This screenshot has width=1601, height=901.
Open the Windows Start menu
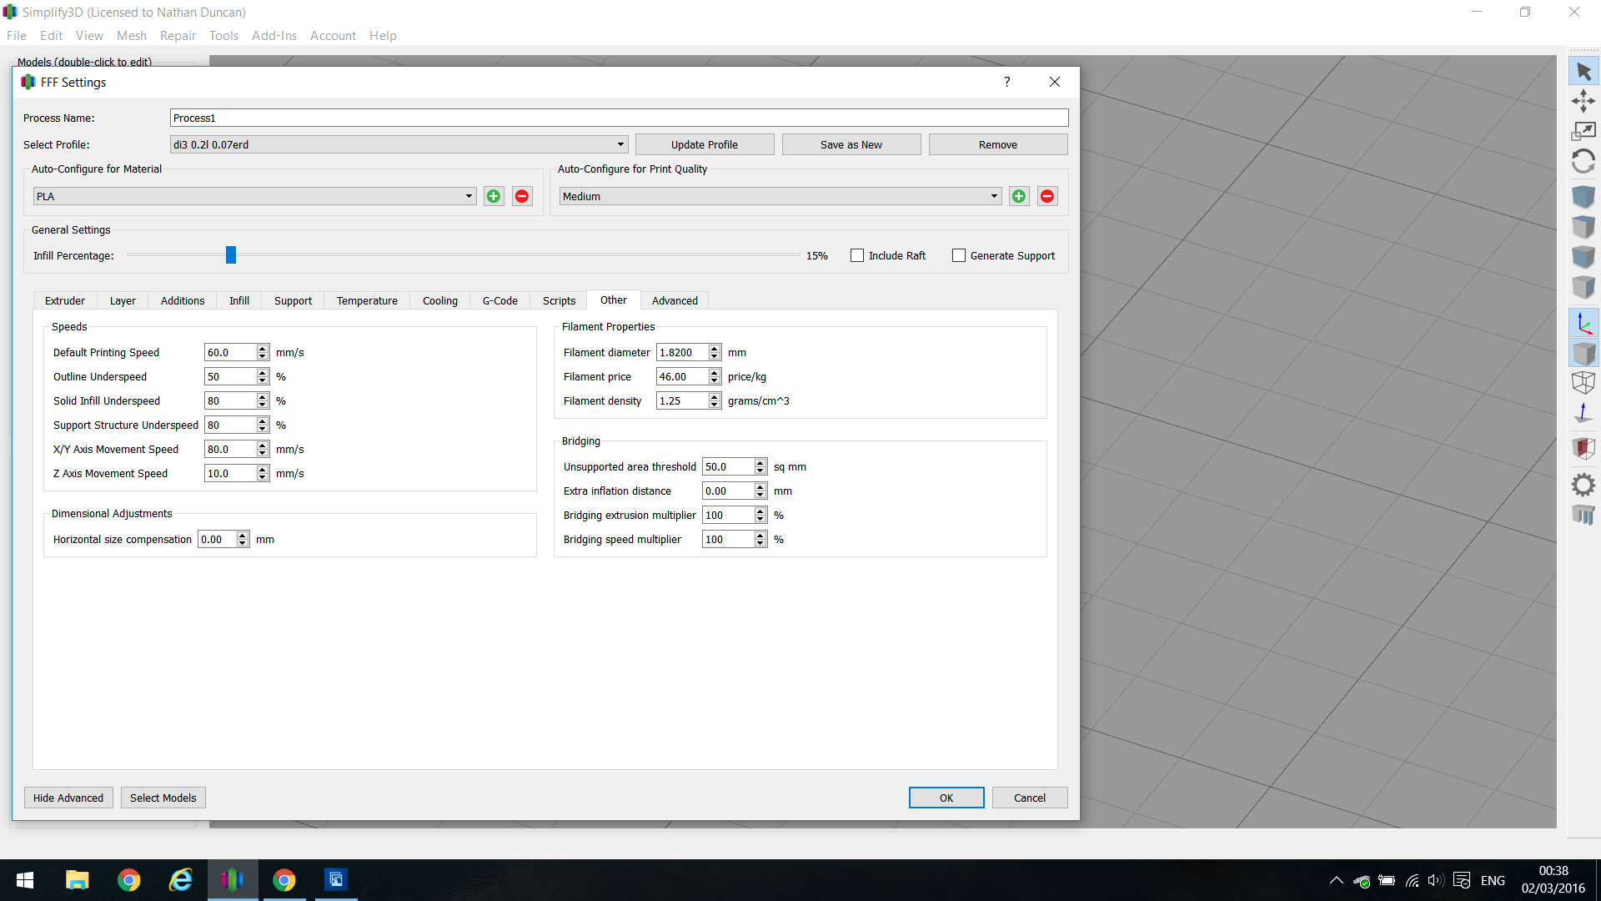(x=25, y=880)
